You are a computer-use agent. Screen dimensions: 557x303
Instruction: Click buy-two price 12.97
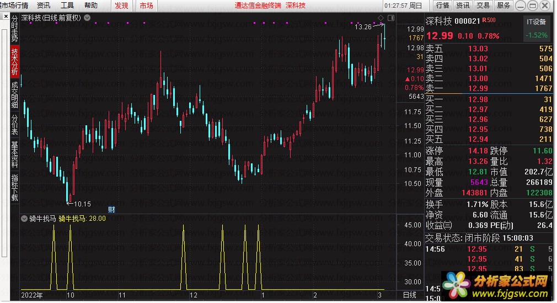click(478, 109)
